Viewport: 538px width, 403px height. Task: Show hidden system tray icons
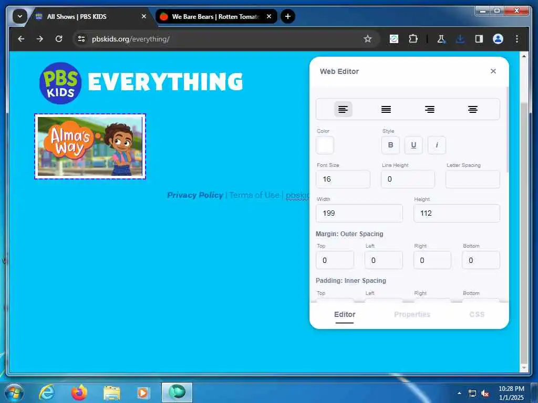pos(459,393)
